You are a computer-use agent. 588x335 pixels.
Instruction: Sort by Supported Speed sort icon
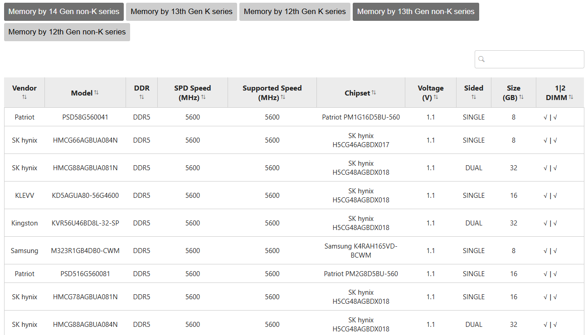pyautogui.click(x=283, y=97)
